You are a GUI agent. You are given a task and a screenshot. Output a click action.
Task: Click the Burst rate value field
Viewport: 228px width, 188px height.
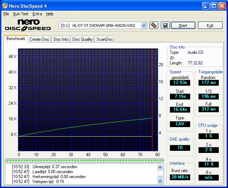(x=180, y=177)
